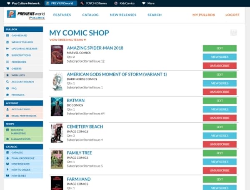
Task: Unsubscribe from Amazing Spider-Man 2018
Action: click(220, 66)
